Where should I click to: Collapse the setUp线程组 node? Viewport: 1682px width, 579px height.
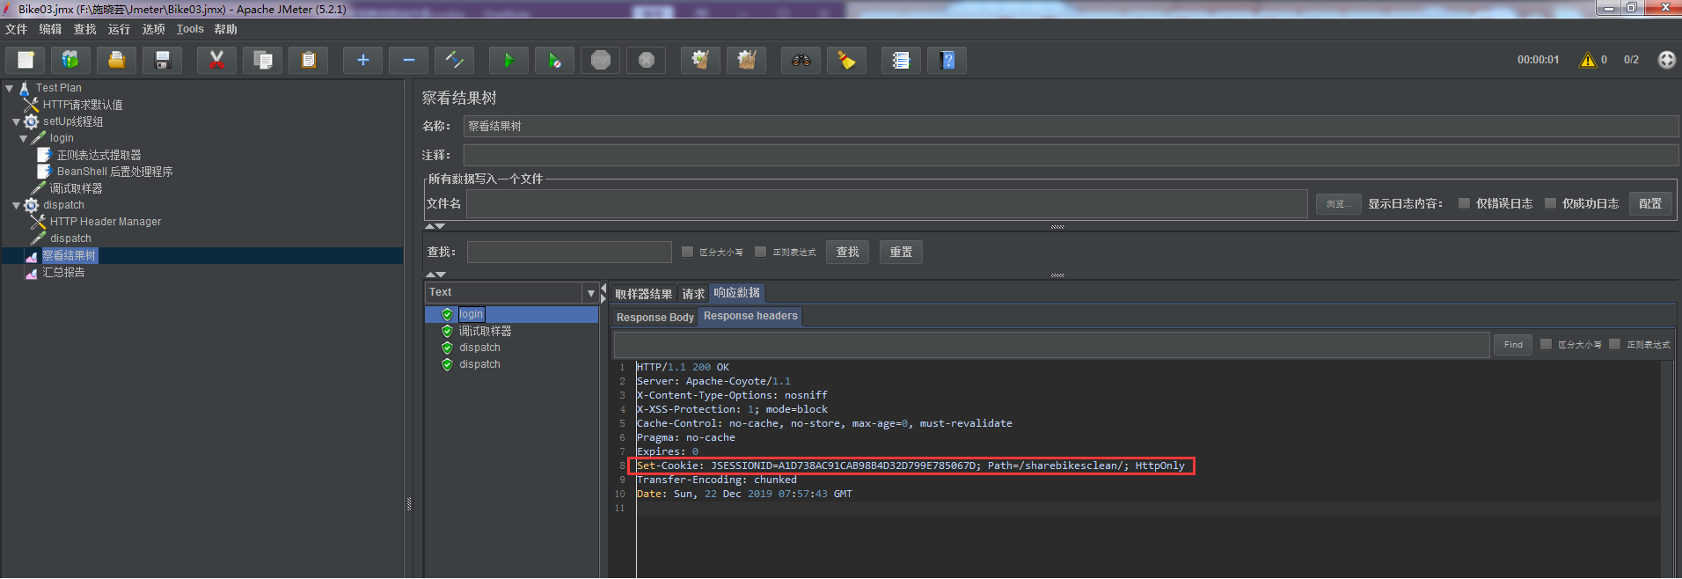16,121
